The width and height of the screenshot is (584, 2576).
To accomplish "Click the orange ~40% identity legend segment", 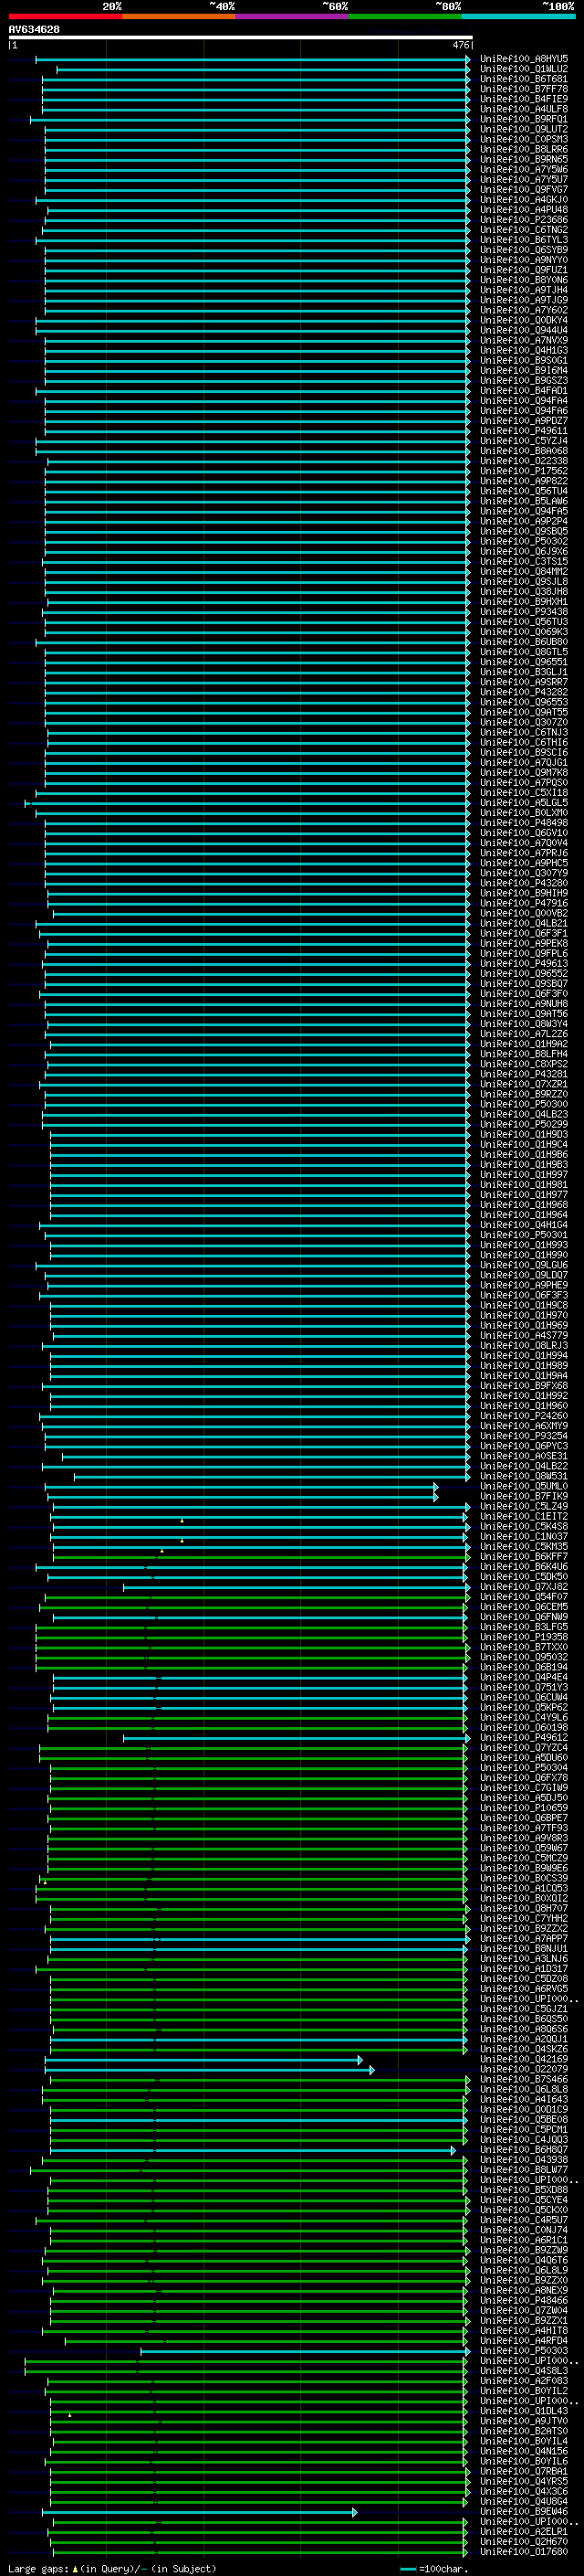I will click(x=179, y=16).
